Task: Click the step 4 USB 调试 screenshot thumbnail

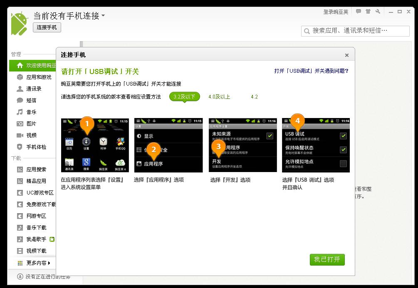Action: point(316,145)
